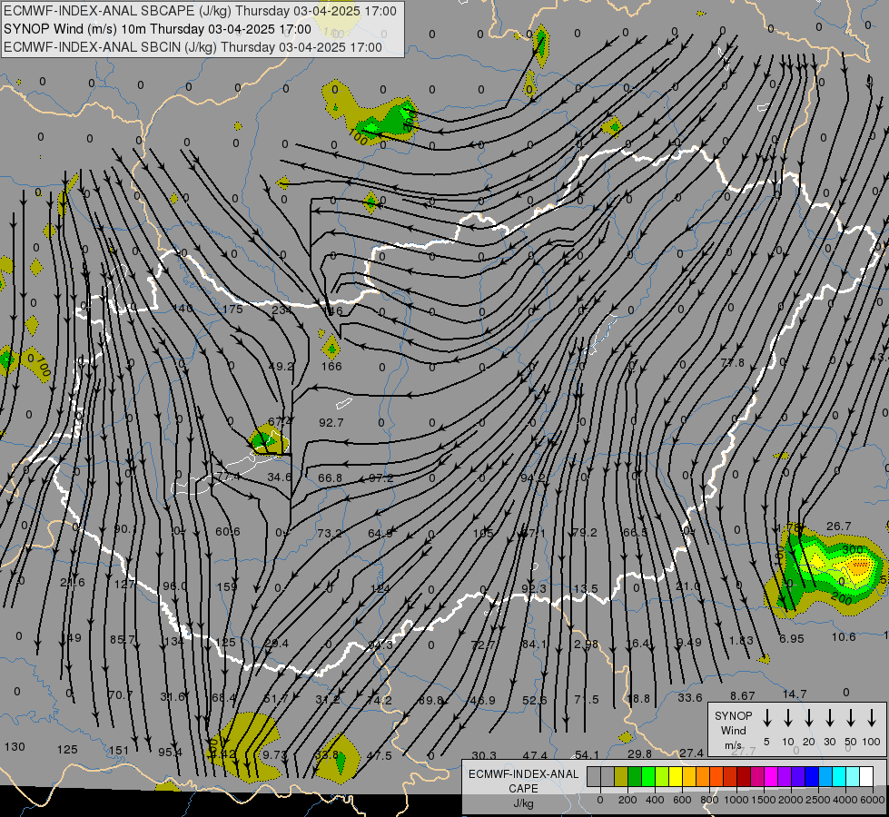The width and height of the screenshot is (889, 817).
Task: Click the map value 8.67
Action: click(742, 695)
